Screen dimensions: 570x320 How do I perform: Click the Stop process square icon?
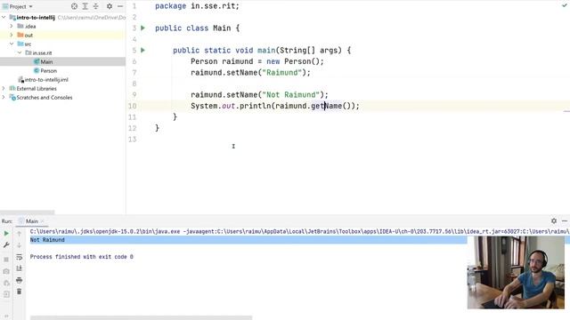[6, 260]
